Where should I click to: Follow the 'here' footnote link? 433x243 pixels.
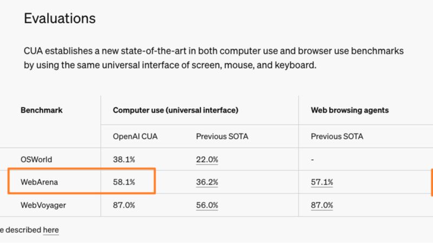[x=51, y=230]
